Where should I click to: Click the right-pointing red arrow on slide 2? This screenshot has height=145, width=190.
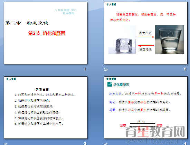146,37
